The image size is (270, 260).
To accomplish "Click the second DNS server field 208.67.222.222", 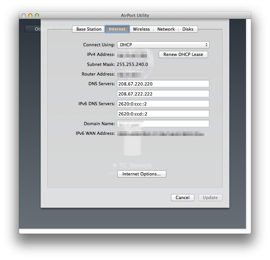I will 163,94.
